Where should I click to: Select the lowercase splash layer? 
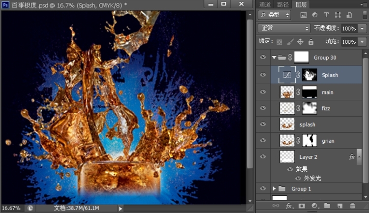pyautogui.click(x=307, y=124)
